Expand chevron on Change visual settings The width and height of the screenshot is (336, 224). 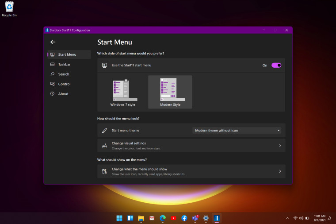click(280, 146)
